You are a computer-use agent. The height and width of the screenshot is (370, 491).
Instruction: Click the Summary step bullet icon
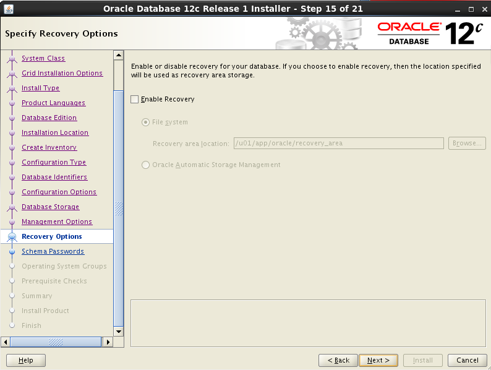pos(12,296)
